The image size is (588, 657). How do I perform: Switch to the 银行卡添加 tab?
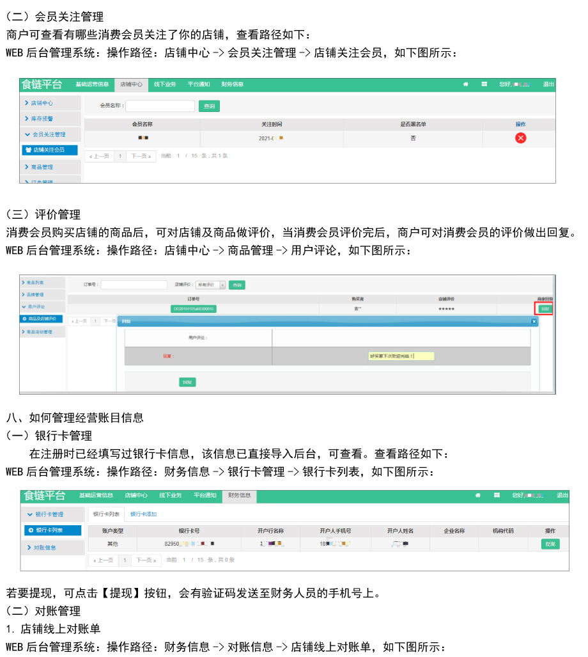[x=143, y=514]
